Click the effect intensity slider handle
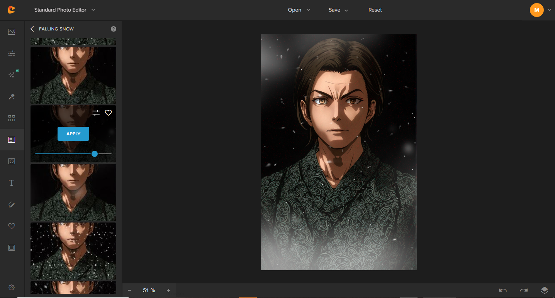 (x=95, y=154)
